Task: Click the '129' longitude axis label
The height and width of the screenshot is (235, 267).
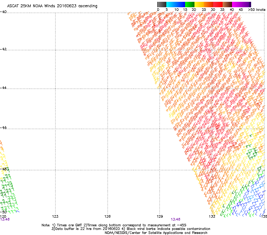Action: (159, 217)
